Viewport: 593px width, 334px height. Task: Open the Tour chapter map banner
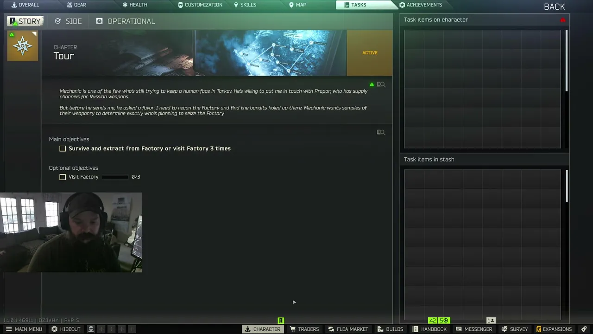click(271, 53)
